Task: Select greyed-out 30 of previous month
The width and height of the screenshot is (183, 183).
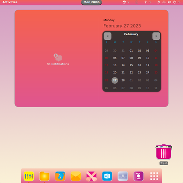Action: pyautogui.click(x=115, y=51)
